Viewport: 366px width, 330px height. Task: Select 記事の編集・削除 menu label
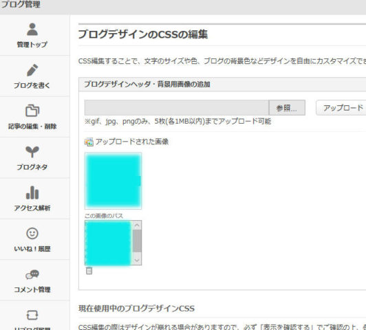coord(32,126)
